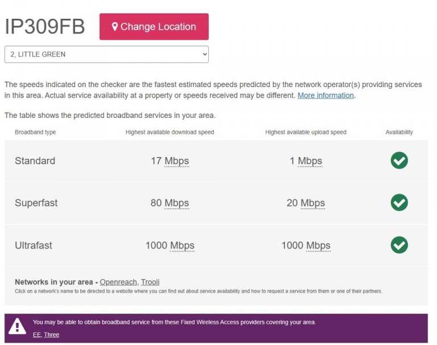Click the IP309FB postcode heading
This screenshot has height=345, width=437.
click(x=45, y=27)
